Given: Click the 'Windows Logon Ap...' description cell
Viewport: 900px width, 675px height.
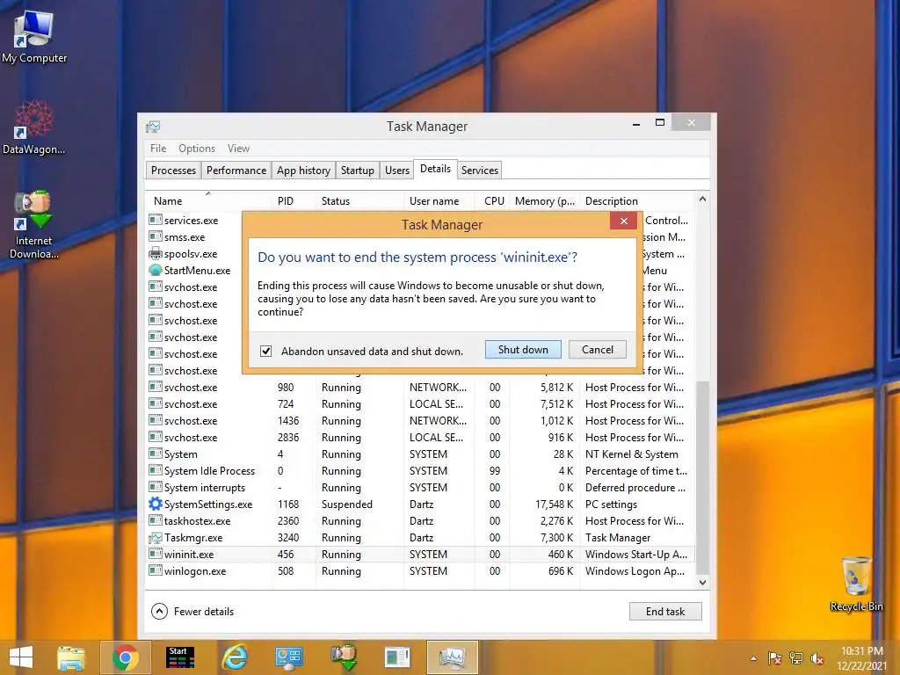Looking at the screenshot, I should click(635, 571).
